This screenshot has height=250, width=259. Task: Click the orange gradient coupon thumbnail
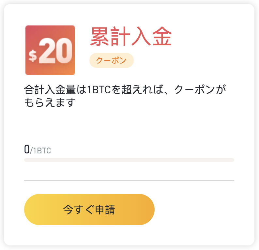(50, 50)
